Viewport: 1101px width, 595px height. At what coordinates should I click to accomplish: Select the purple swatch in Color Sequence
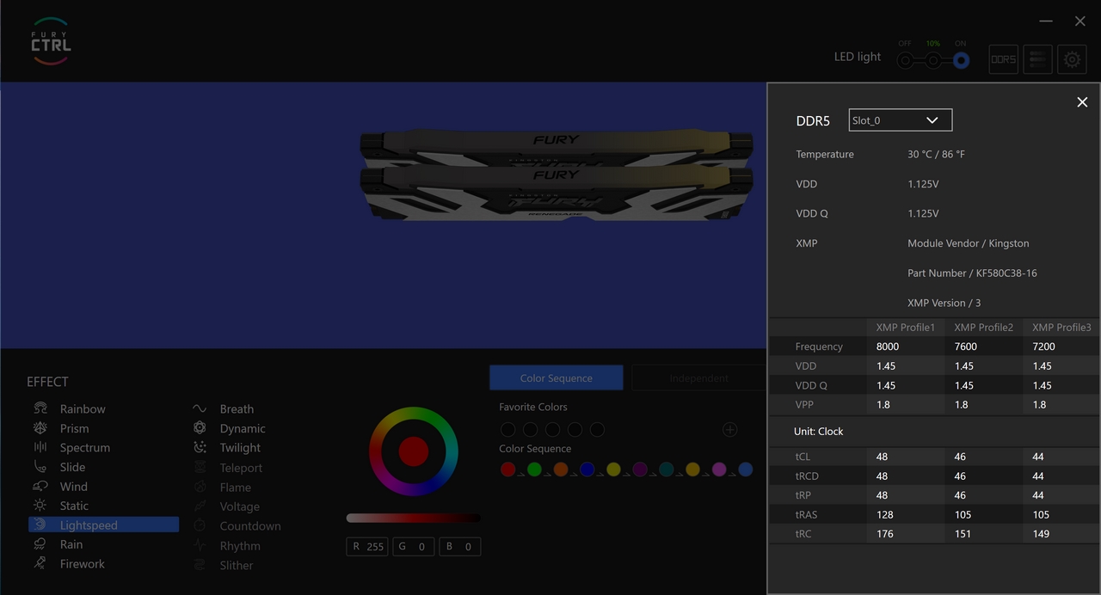(x=640, y=469)
